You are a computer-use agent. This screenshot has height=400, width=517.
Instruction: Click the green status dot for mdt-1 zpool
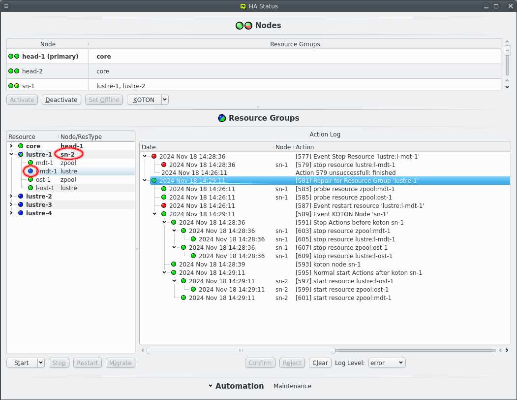[x=30, y=163]
